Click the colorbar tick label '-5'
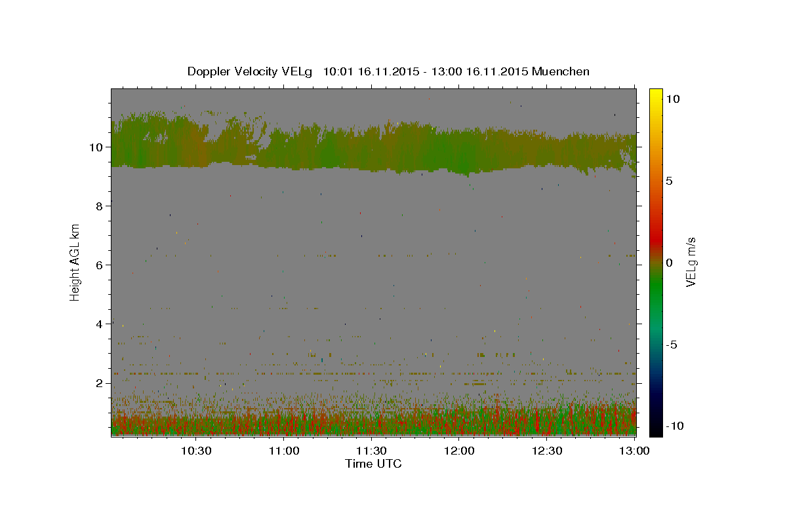 tap(672, 345)
